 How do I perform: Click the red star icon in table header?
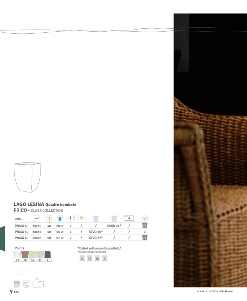(x=129, y=218)
